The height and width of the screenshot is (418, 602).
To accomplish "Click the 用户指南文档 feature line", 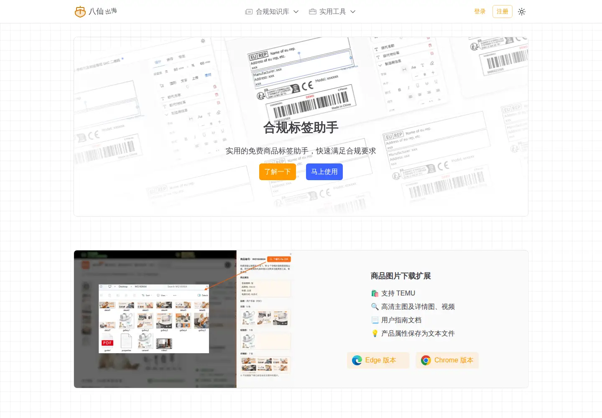I will point(396,320).
